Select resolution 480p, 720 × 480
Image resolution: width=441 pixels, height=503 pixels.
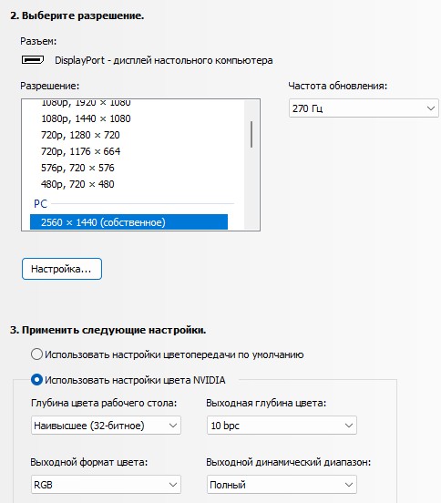77,184
